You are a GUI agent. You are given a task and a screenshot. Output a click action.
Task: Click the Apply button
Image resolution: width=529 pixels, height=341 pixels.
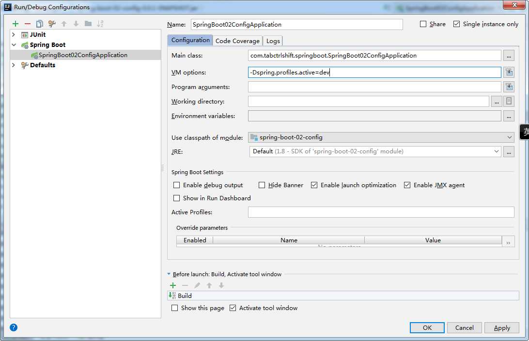[502, 327]
